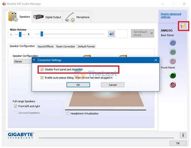191x148 pixels.
Task: Expand Set Default Device dropdown arrow
Action: 152,33
